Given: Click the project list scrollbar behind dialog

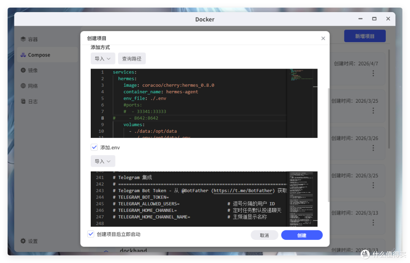Looking at the screenshot, I should click(x=389, y=99).
